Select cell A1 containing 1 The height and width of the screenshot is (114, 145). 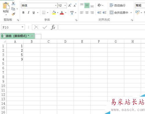pyautogui.click(x=15, y=46)
